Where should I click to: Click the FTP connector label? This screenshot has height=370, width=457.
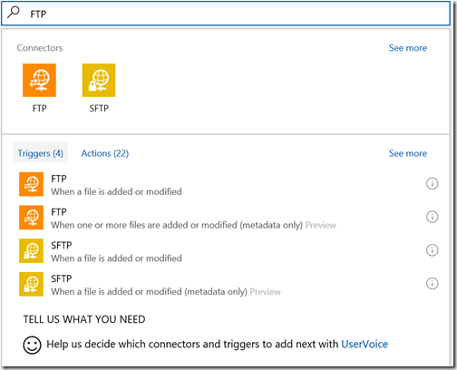pos(40,108)
